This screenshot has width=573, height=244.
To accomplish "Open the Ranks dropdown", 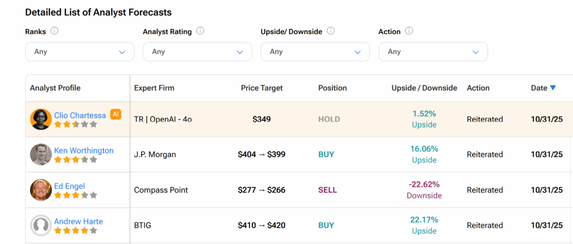I will pos(79,52).
